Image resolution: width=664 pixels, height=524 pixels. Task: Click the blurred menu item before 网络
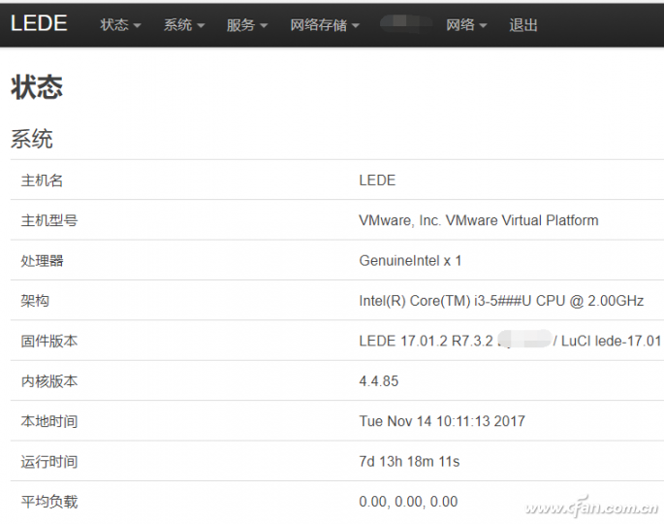[405, 25]
